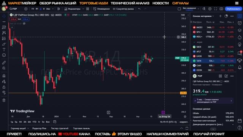Viewport: 243px width, 137px height.
Task: Toggle hide all drawings eye icon
Action: pos(4,92)
